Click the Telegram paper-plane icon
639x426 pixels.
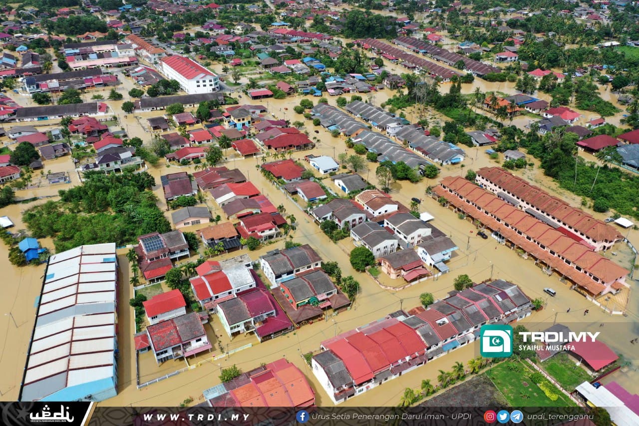[x=516, y=417]
